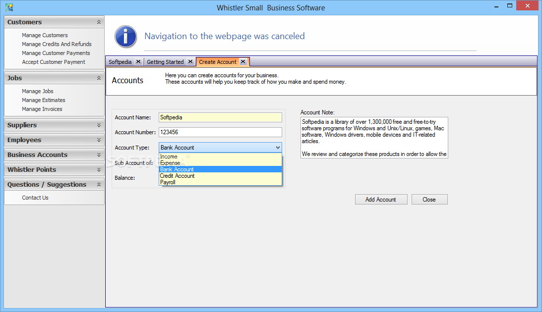
Task: Expand the Business Accounts panel
Action: tap(99, 155)
